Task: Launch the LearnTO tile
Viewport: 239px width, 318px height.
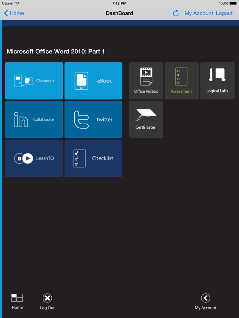Action: click(34, 158)
